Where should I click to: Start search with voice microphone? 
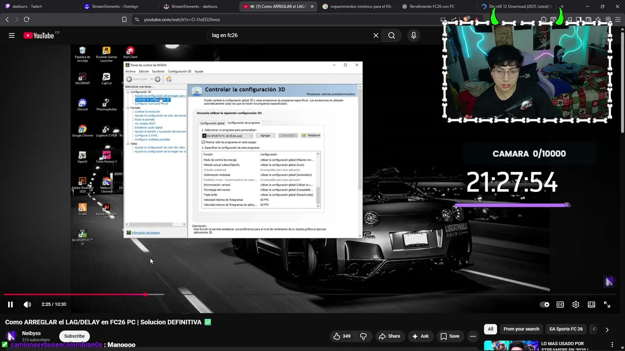pyautogui.click(x=414, y=35)
